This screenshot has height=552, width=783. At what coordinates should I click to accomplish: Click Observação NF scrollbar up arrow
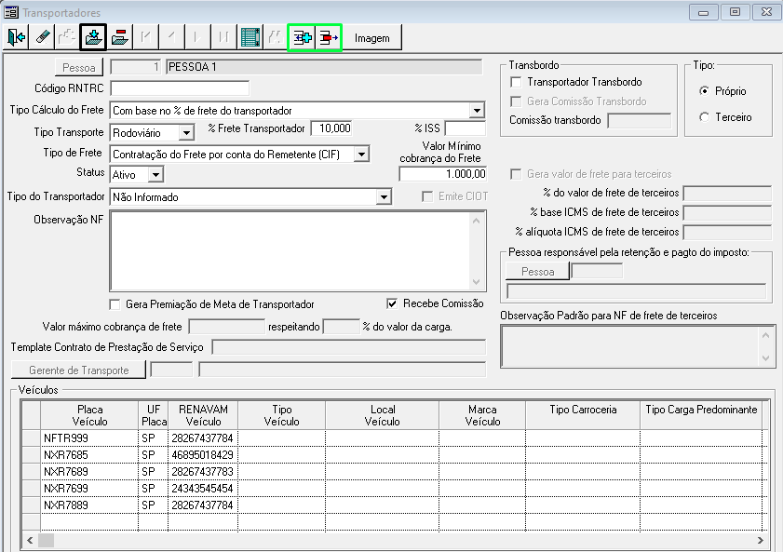[x=477, y=220]
